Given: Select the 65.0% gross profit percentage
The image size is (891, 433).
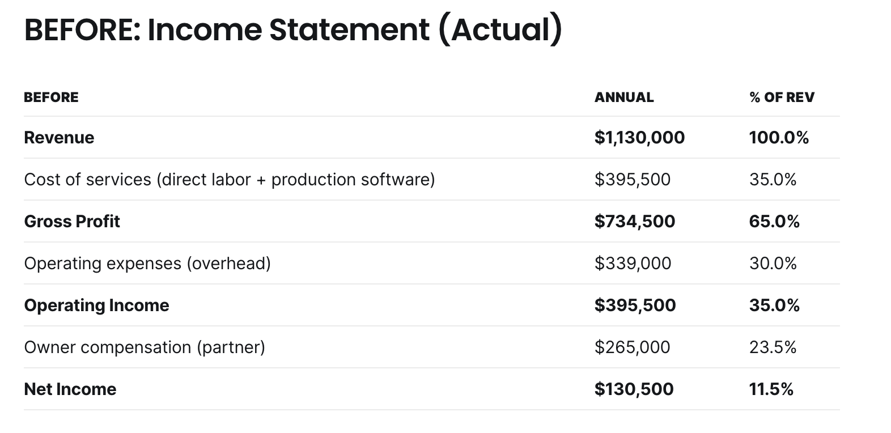Looking at the screenshot, I should 774,222.
